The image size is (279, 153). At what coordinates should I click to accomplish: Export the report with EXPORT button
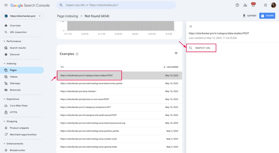(x=249, y=16)
